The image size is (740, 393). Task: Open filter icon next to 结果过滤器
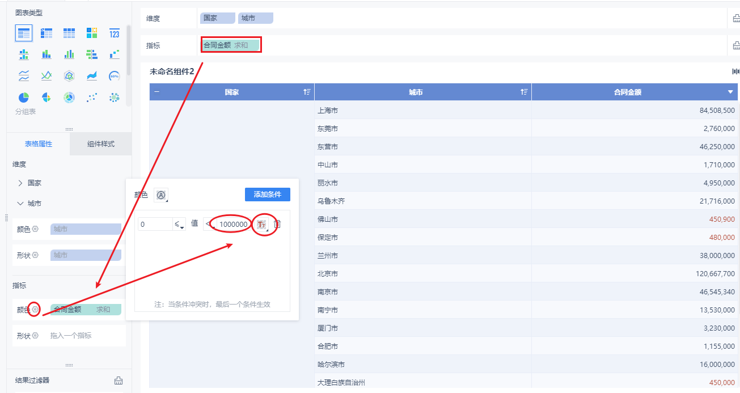pos(119,381)
